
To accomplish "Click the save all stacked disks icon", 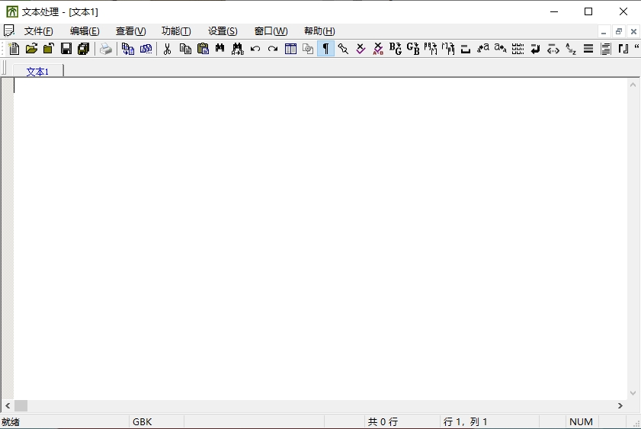I will point(84,49).
